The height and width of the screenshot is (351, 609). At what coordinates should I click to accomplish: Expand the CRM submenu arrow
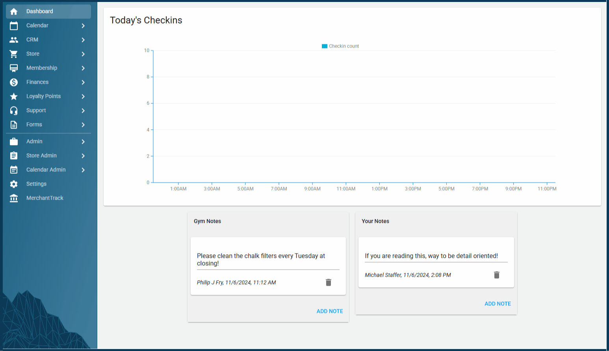point(83,40)
